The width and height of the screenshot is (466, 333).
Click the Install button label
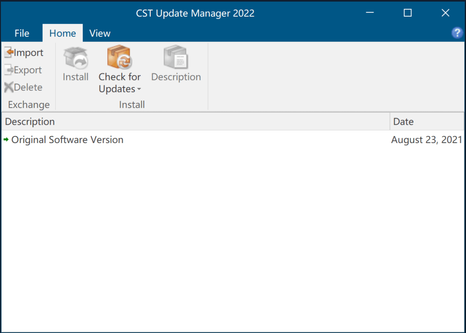tap(75, 77)
